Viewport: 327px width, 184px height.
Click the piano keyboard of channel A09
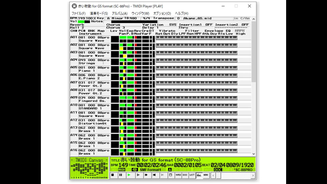(x=197, y=98)
